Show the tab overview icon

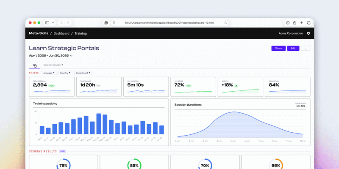point(308,23)
